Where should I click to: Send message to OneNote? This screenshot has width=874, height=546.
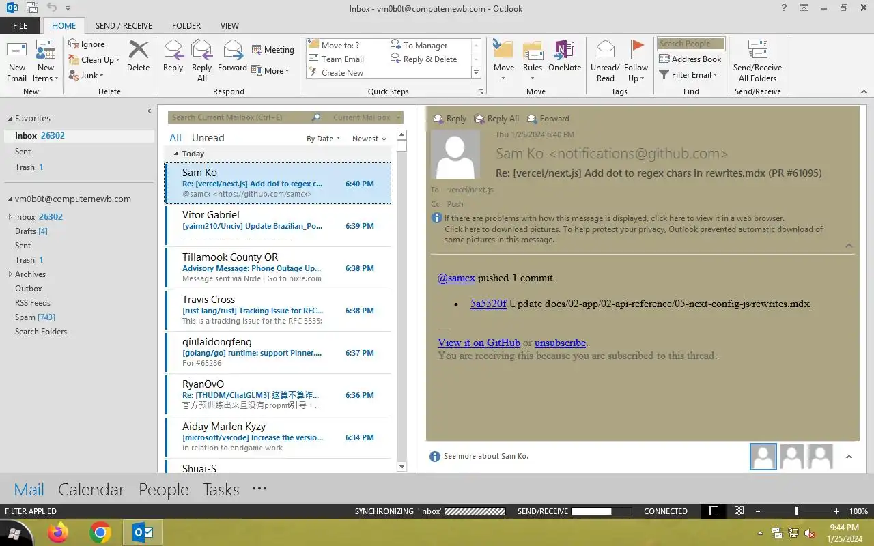click(565, 56)
